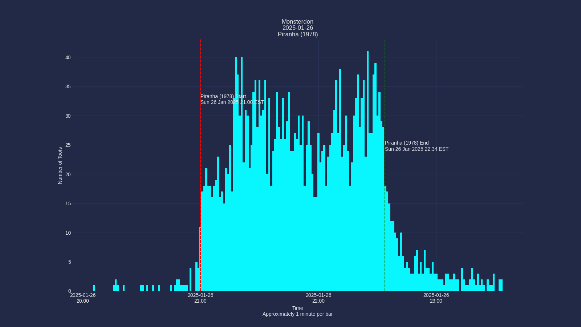This screenshot has height=327, width=581.
Task: Click the 40 y-axis tick label
Action: [68, 57]
